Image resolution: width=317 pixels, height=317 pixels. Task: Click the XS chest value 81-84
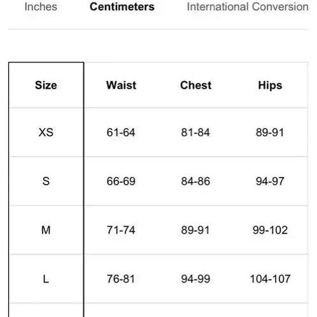click(195, 132)
